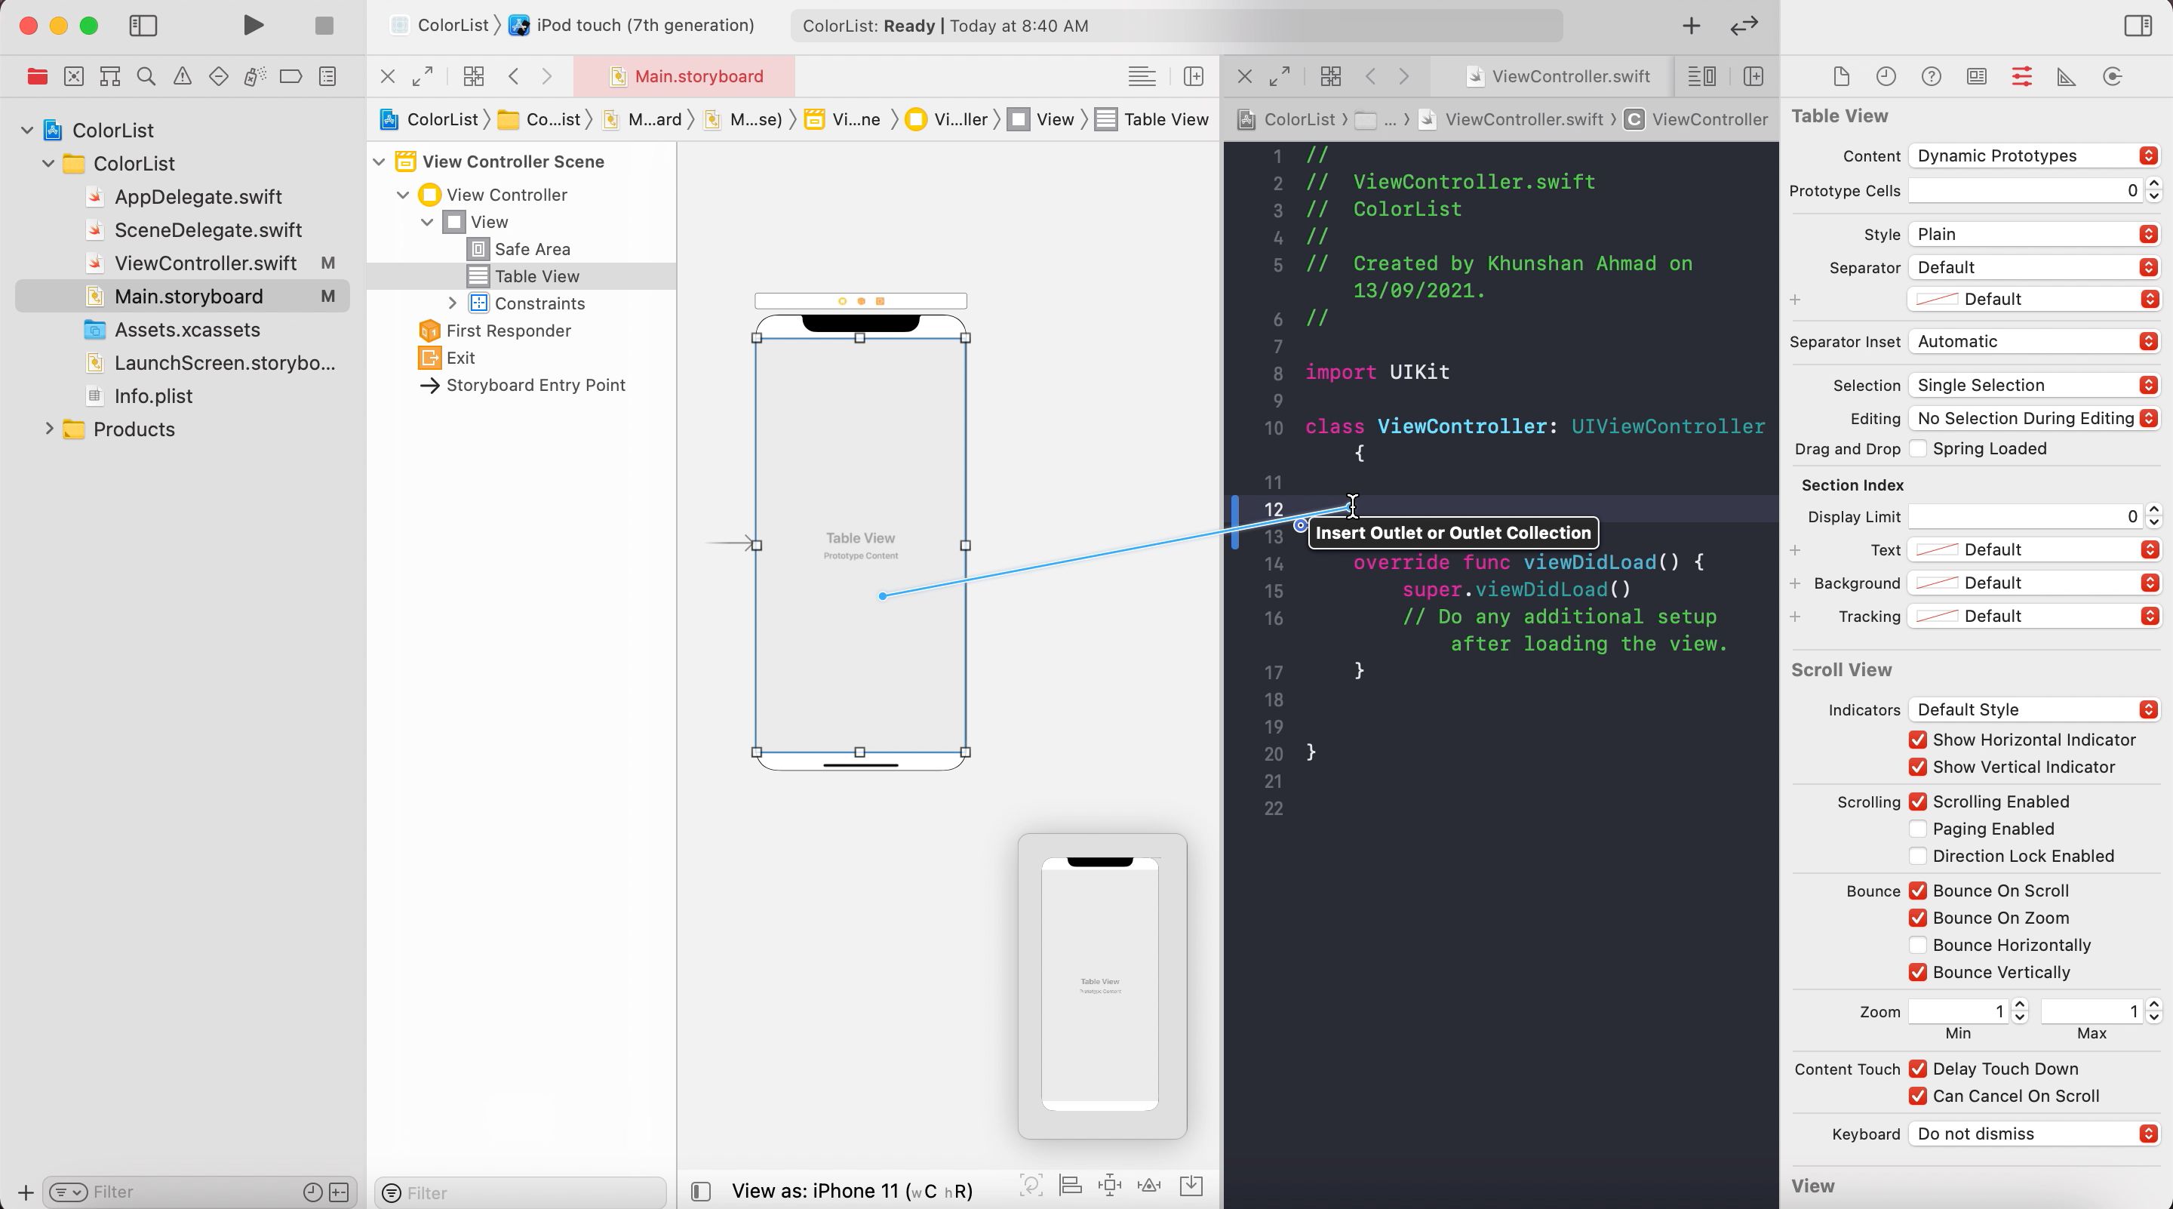This screenshot has width=2173, height=1209.
Task: Toggle the left navigator sidebar icon
Action: 143,26
